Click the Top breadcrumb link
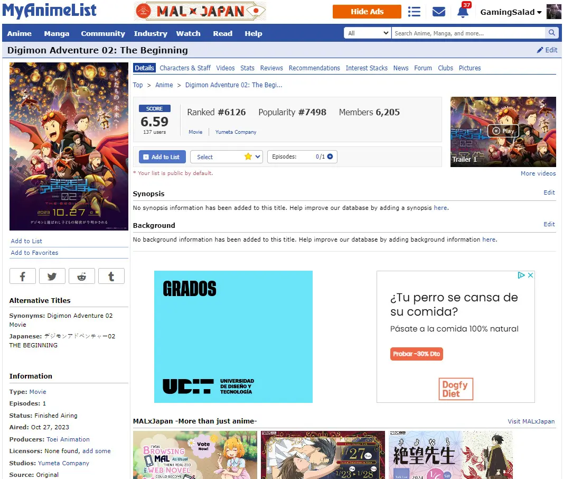The image size is (563, 479). pos(138,85)
